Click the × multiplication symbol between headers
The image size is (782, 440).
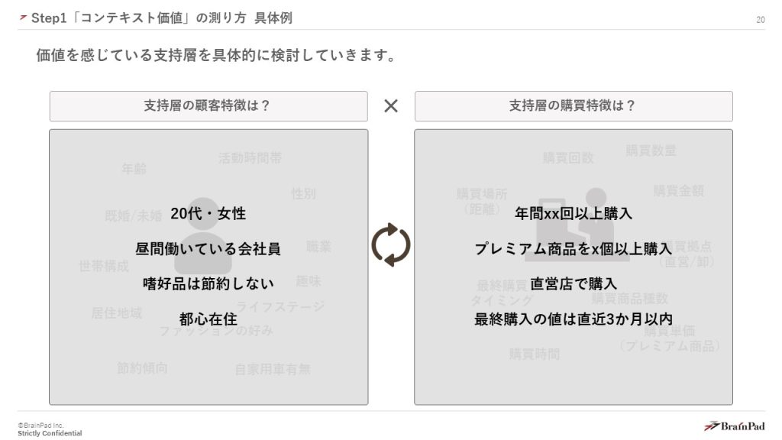coord(390,106)
